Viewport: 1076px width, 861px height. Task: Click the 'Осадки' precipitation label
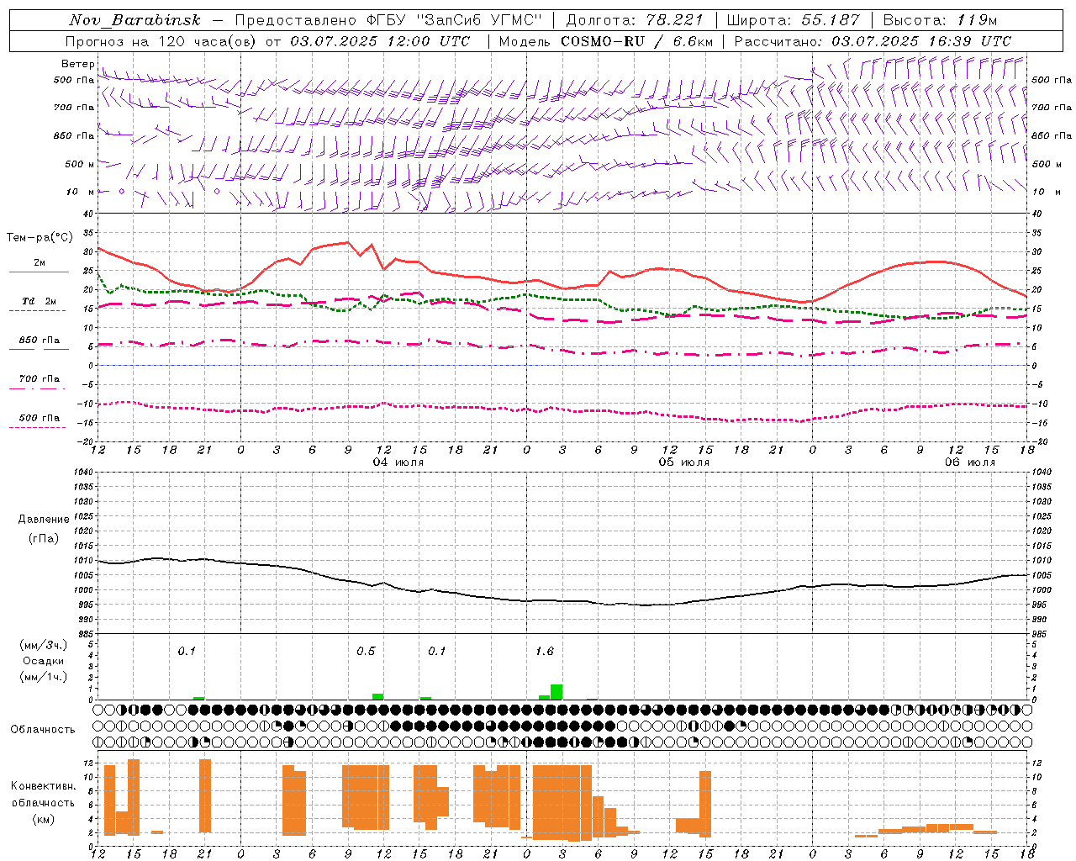click(44, 661)
